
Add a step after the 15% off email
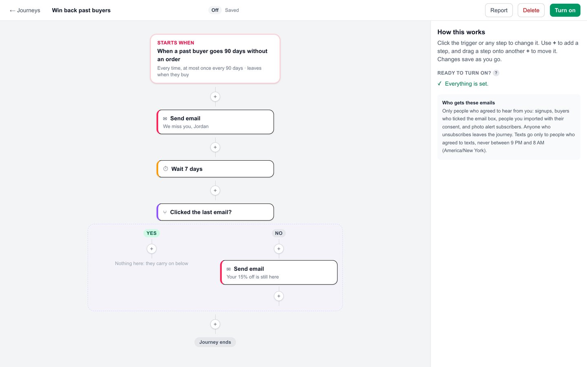pos(279,296)
